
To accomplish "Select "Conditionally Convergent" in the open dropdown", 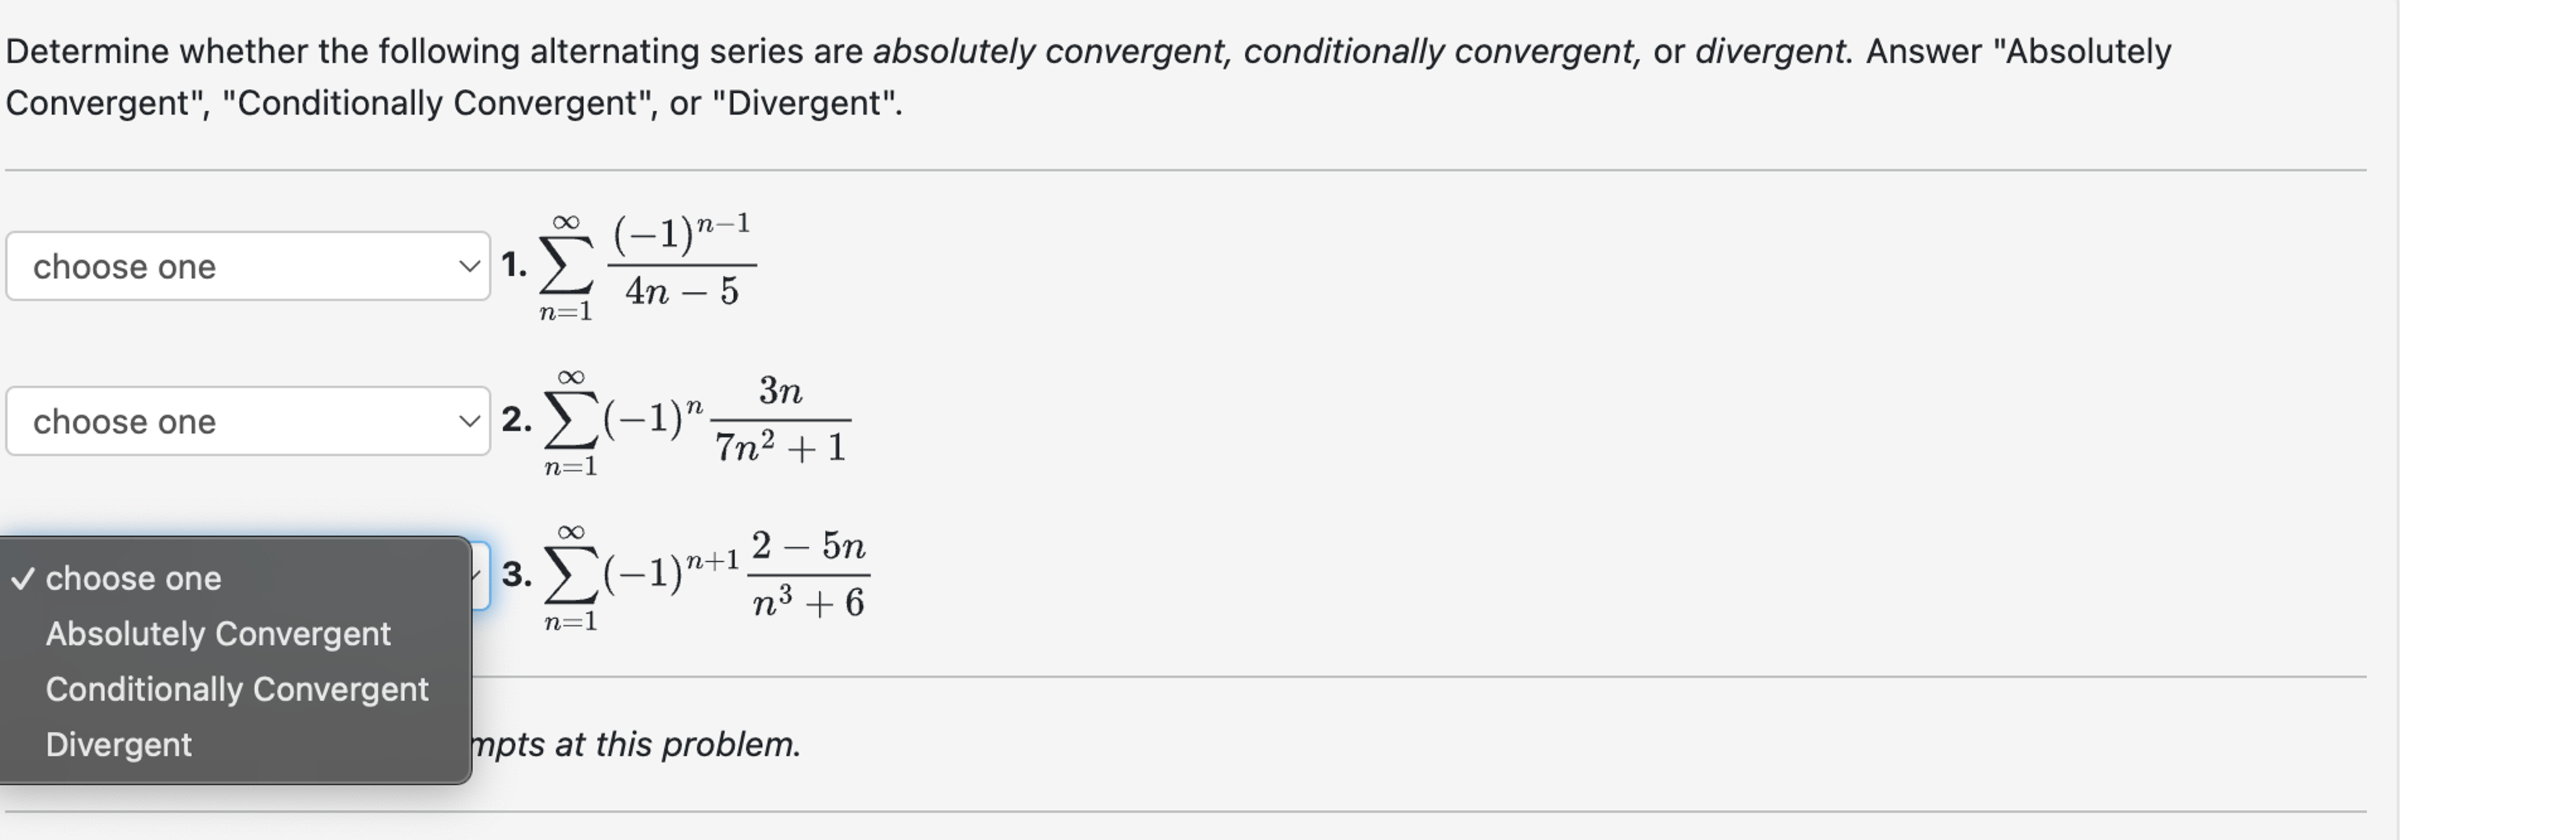I will pyautogui.click(x=237, y=688).
